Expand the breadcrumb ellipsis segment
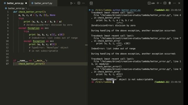188x105 pixels. click(28, 8)
